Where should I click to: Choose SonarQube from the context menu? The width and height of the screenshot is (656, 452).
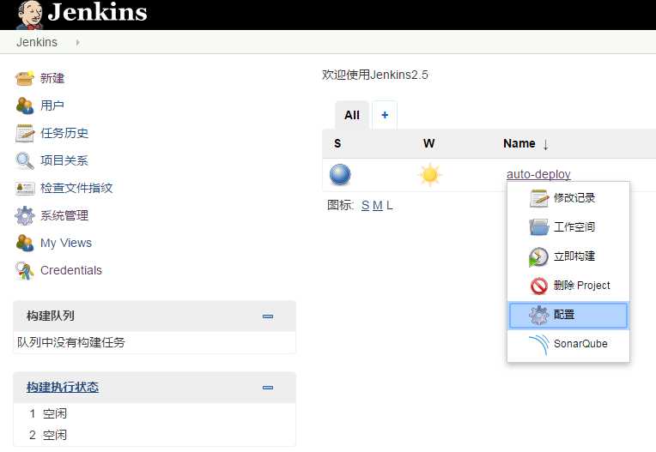568,344
